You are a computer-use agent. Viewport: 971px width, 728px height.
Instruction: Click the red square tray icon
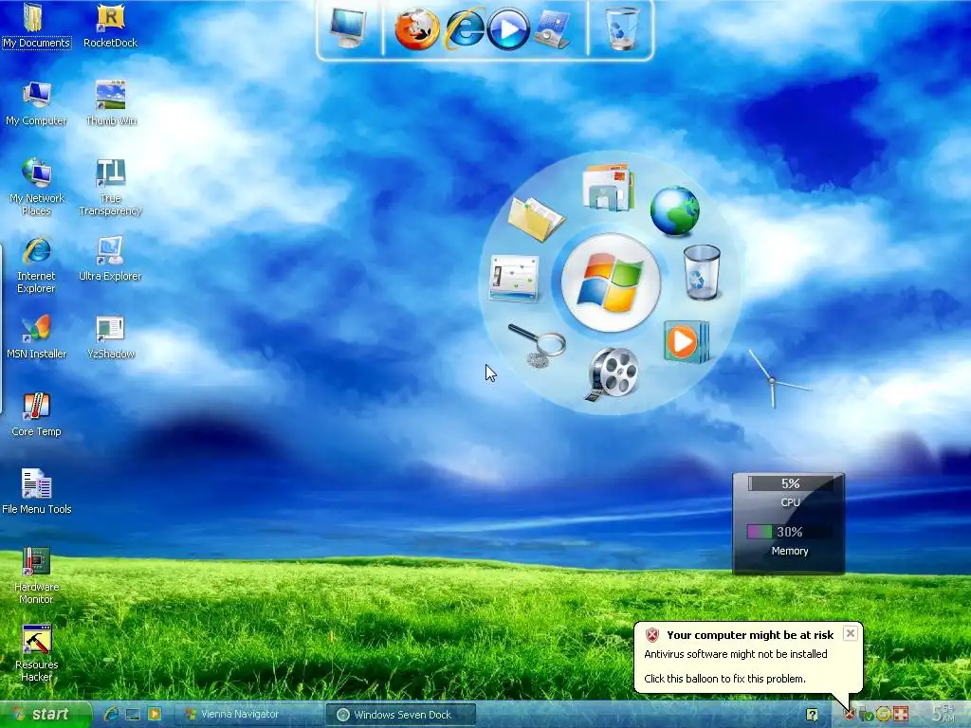click(901, 715)
